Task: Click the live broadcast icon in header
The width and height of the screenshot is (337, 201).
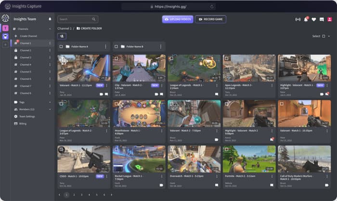Action: 298,20
